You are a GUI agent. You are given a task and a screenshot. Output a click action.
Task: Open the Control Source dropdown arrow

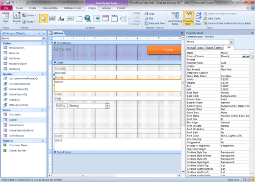(244, 56)
